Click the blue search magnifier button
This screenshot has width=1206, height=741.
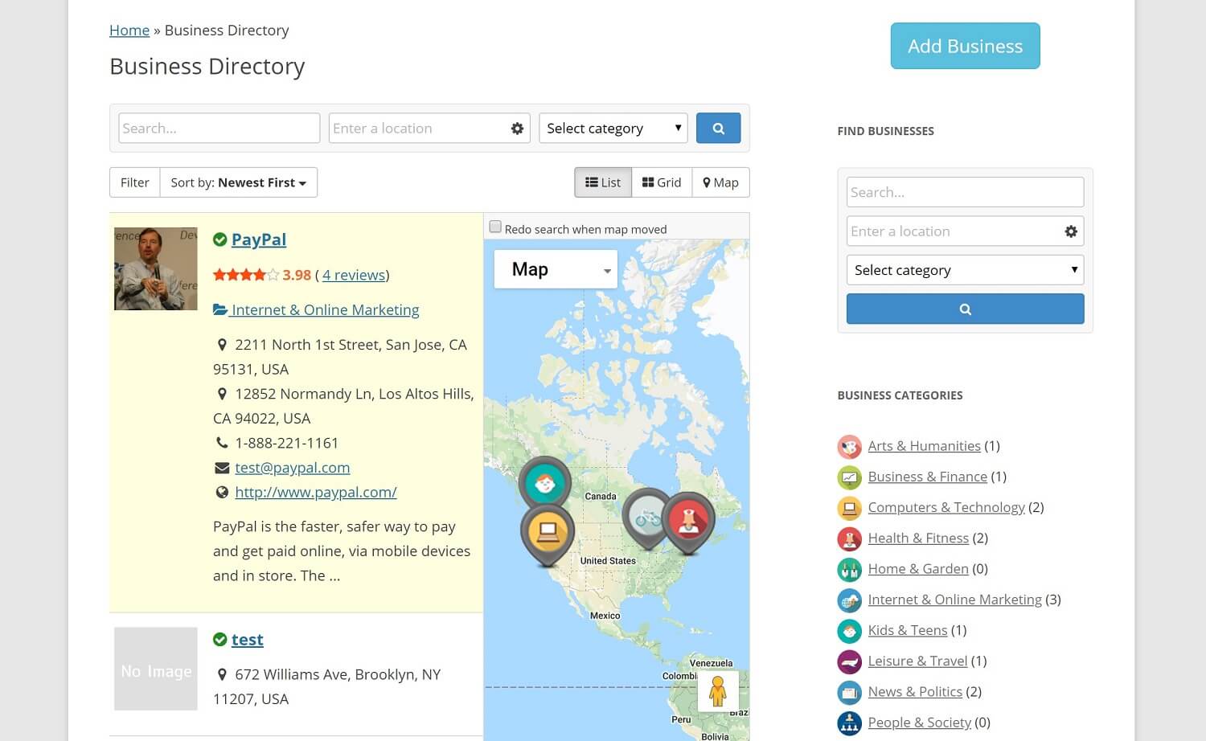tap(718, 128)
